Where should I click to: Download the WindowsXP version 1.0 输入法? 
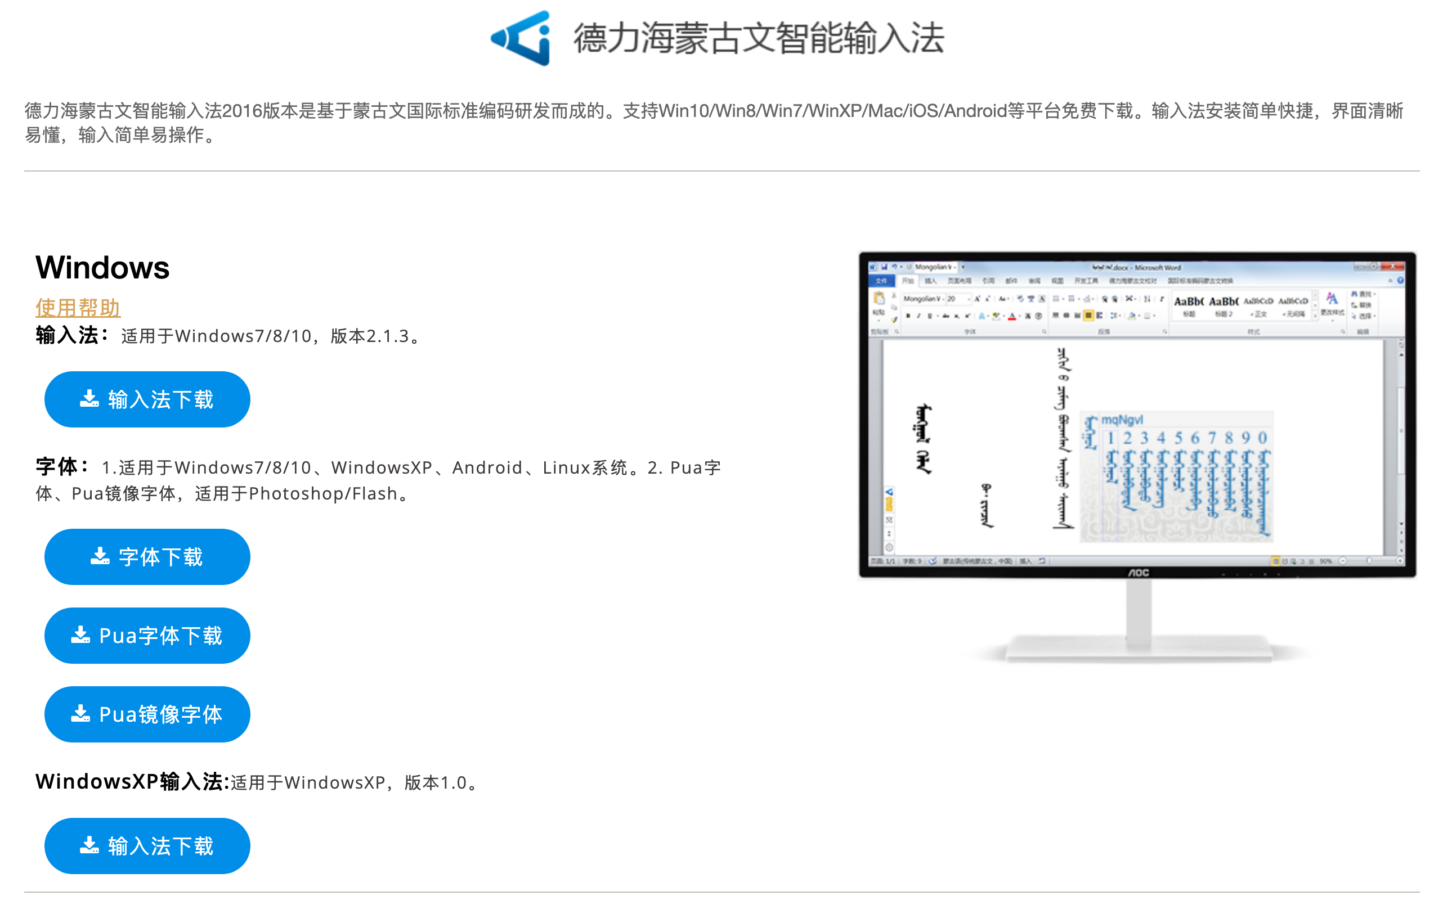pyautogui.click(x=147, y=846)
